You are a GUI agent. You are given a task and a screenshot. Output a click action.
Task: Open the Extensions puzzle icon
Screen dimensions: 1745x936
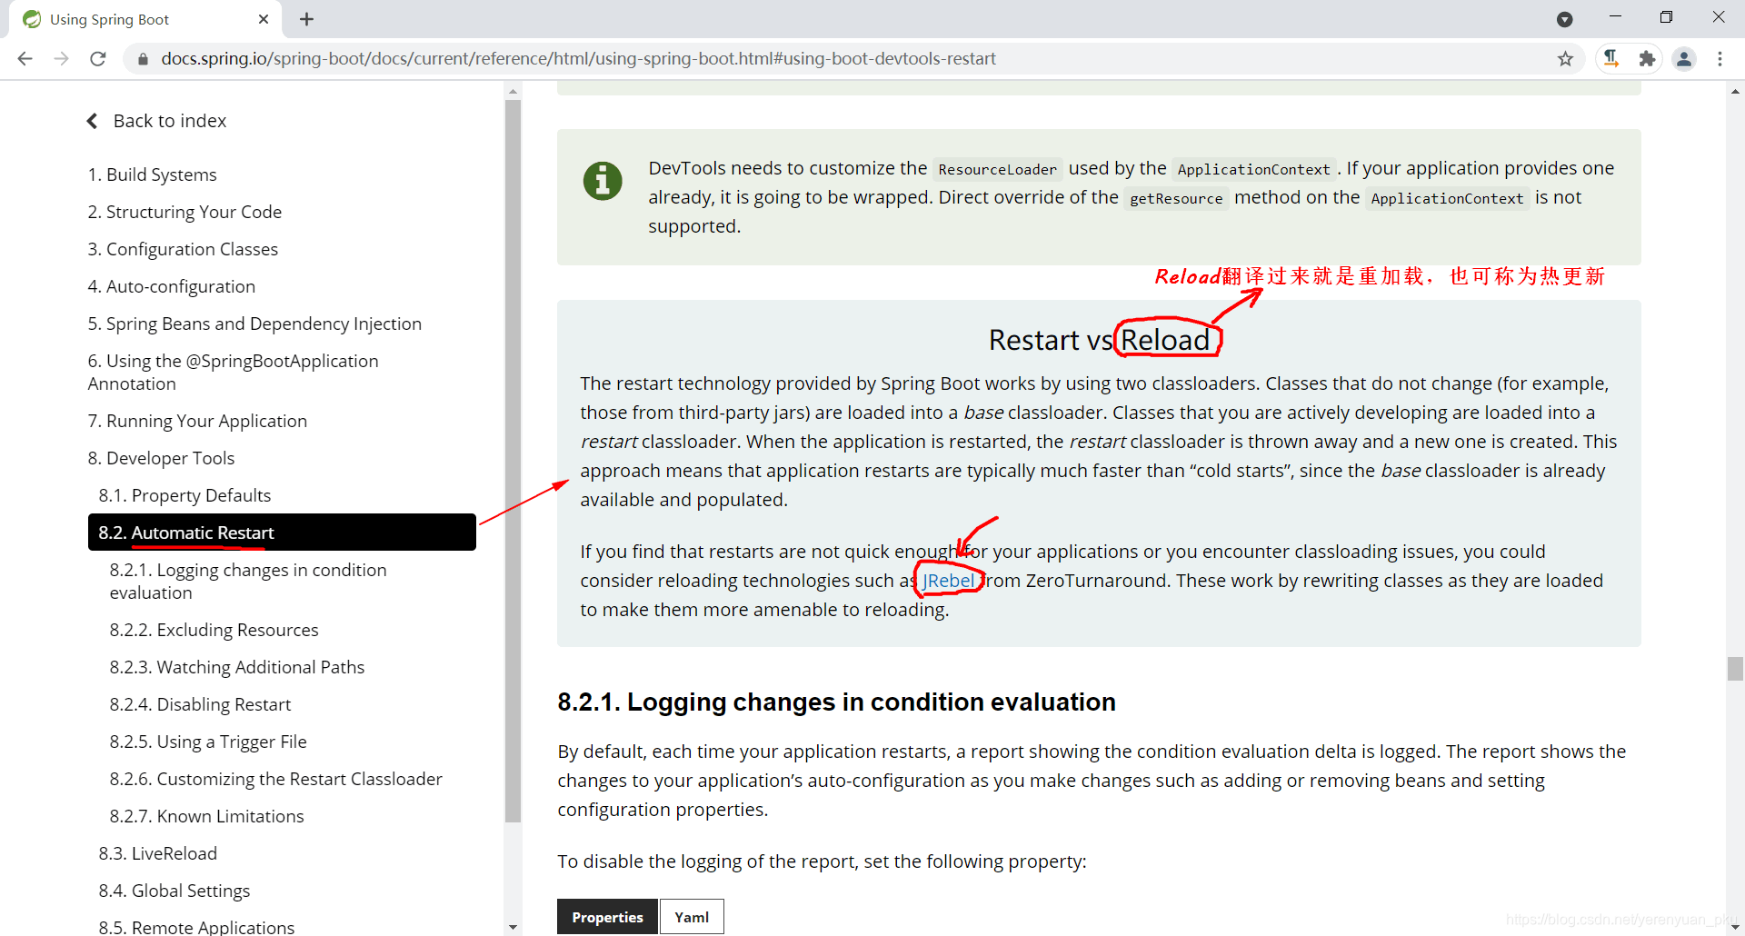point(1647,59)
